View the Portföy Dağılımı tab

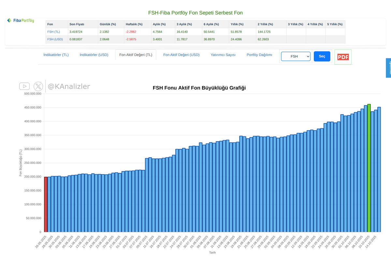tap(259, 55)
